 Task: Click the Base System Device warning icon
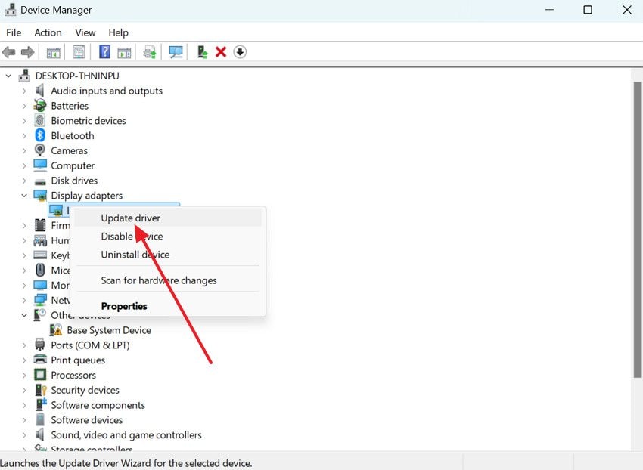(x=56, y=330)
